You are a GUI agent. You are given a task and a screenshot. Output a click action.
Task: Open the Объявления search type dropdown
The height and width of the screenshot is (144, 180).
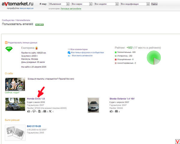(59, 4)
